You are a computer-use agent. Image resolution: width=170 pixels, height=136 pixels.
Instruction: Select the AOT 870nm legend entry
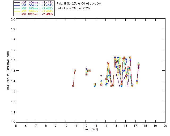(x=37, y=11)
